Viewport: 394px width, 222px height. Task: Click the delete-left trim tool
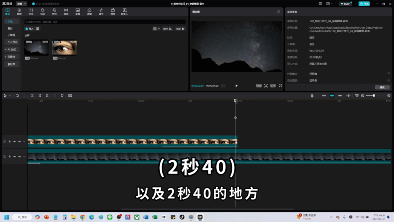click(40, 96)
